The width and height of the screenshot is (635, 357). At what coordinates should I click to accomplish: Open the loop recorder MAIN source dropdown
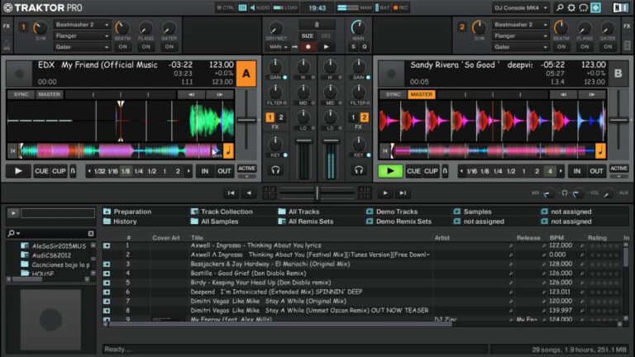point(278,47)
